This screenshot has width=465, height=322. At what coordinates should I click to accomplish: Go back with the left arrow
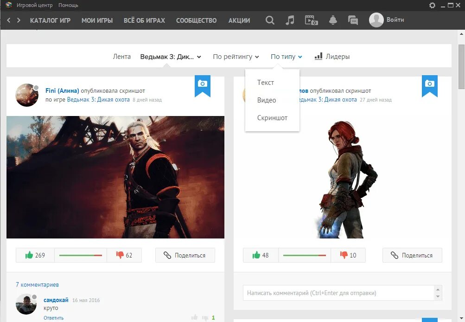tap(9, 20)
